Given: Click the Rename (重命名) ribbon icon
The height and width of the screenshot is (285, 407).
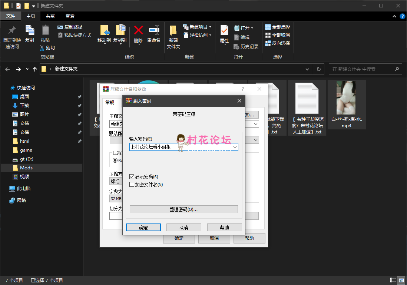Looking at the screenshot, I should (154, 30).
